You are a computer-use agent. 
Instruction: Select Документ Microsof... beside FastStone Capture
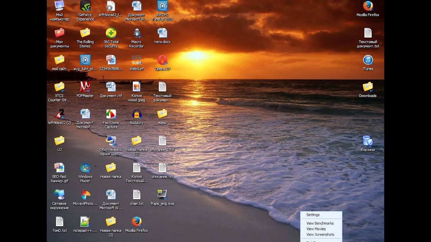click(85, 119)
